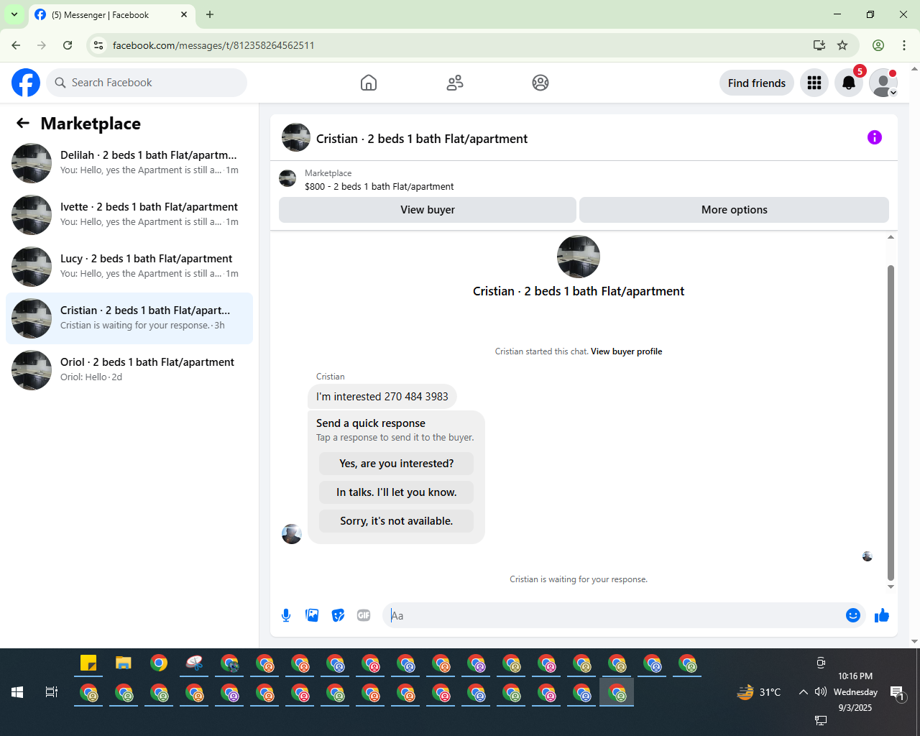Open the account profile menu avatar
Image resolution: width=920 pixels, height=736 pixels.
tap(883, 83)
